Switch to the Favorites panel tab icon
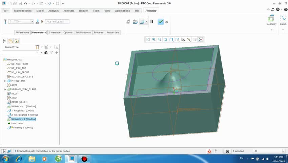 pyautogui.click(x=17, y=41)
